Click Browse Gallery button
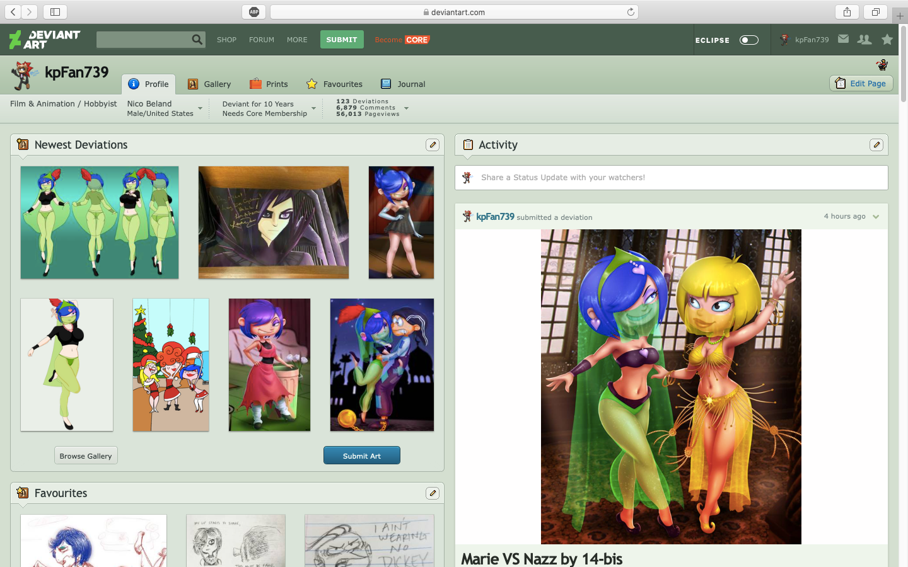The height and width of the screenshot is (567, 908). pos(86,455)
